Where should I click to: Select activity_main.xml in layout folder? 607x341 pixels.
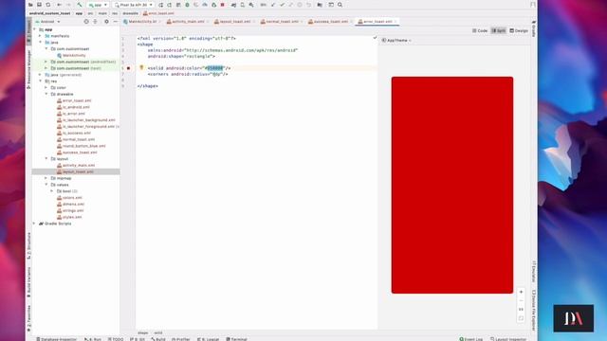76,166
